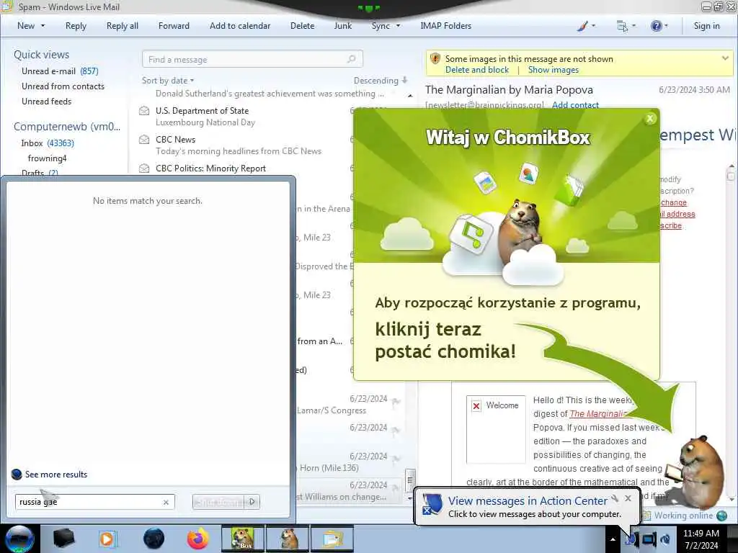Delete the selected message
Viewport: 738px width, 553px height.
[302, 26]
